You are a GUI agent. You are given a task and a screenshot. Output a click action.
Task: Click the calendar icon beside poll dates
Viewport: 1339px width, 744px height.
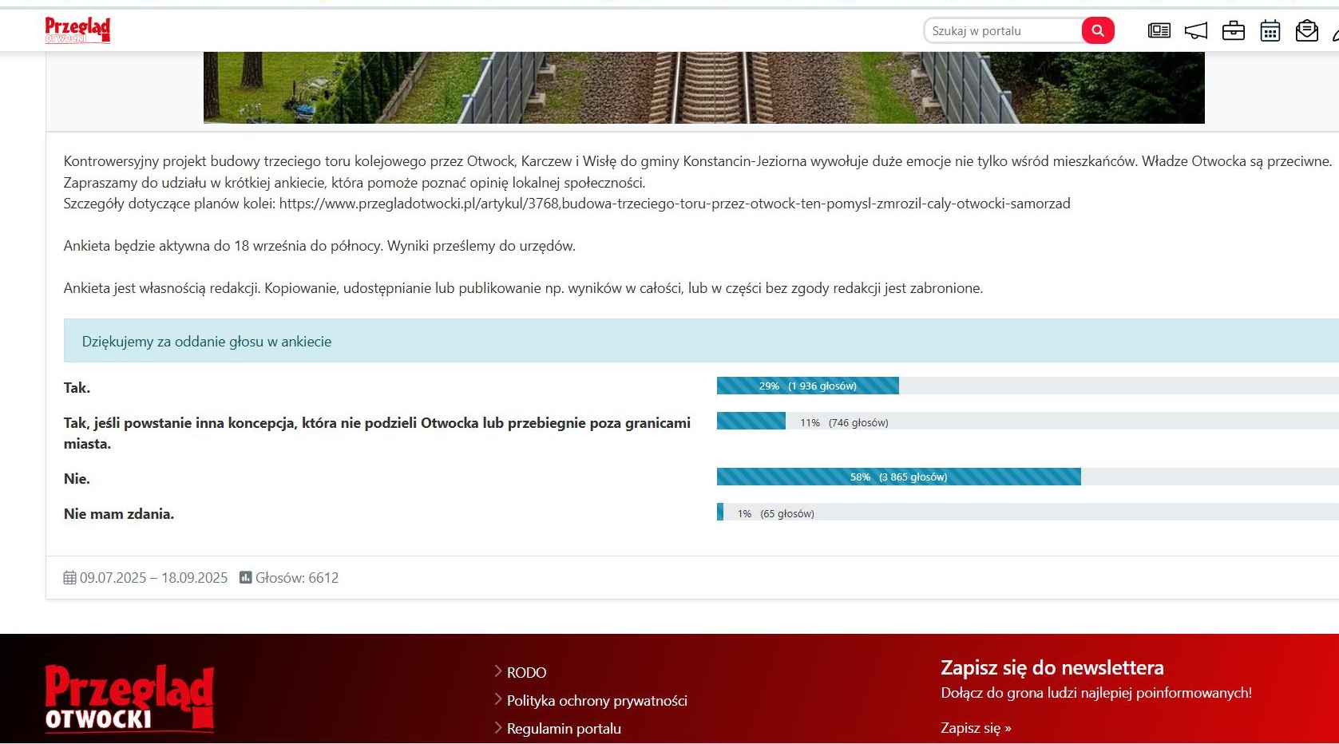pyautogui.click(x=70, y=577)
